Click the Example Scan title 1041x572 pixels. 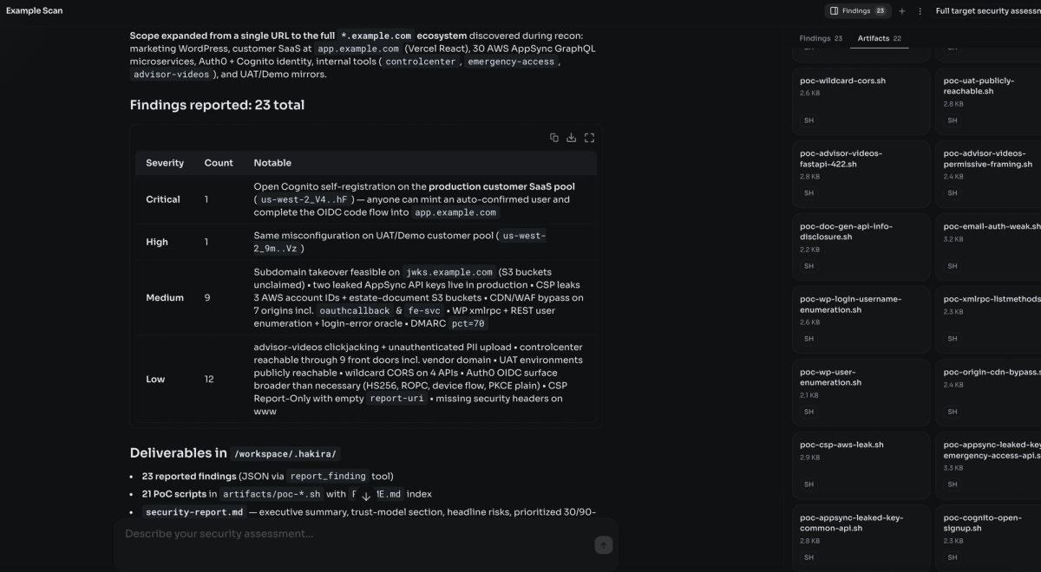coord(34,11)
